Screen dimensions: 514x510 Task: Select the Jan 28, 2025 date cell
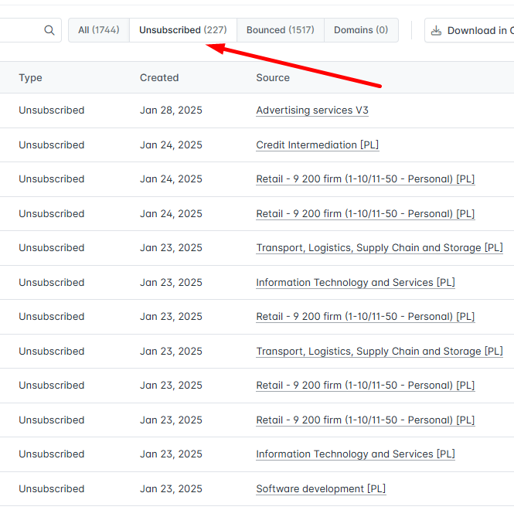point(171,110)
